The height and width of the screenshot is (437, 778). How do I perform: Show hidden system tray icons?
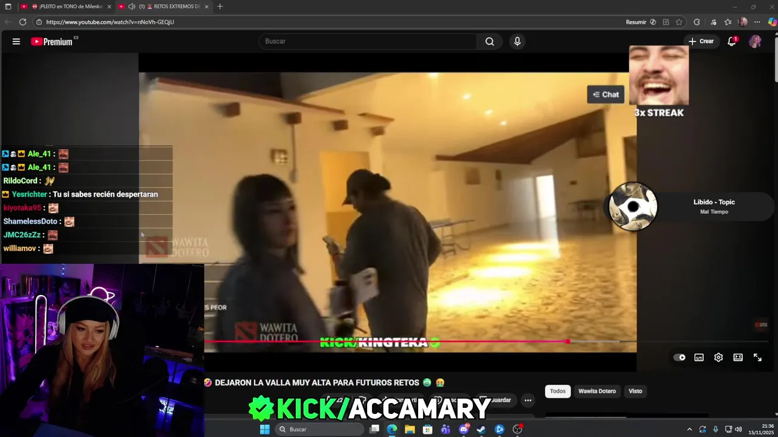[689, 429]
